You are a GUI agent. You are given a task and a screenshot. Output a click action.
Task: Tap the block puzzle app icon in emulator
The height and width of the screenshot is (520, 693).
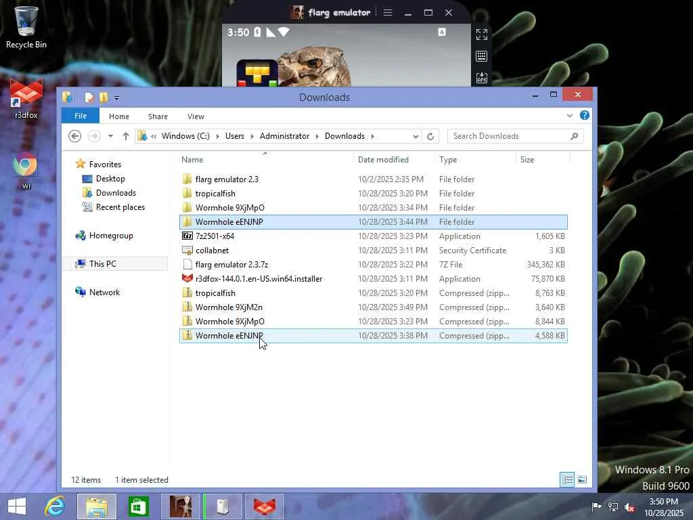coord(257,73)
